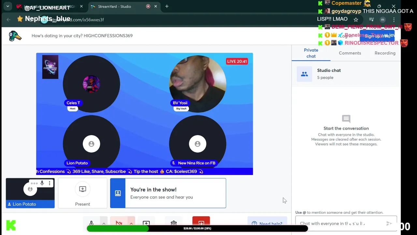Screen dimensions: 417x235
Task: Close the StreamYard - Studio tab
Action: click(x=156, y=7)
